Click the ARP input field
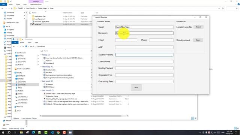This screenshot has width=240, height=135. pyautogui.click(x=144, y=47)
